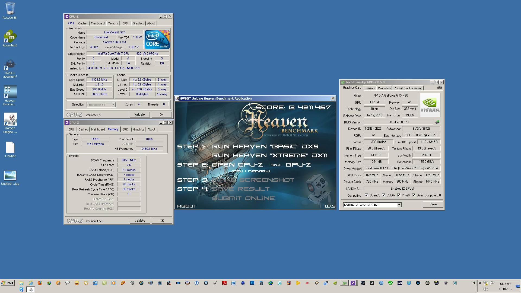The image size is (521, 293).
Task: Open Adobe Reader from the taskbar
Action: click(224, 283)
